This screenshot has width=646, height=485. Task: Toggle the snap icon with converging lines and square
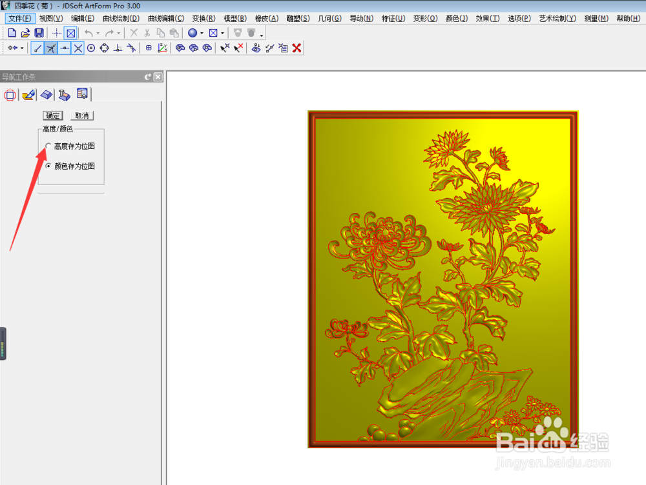pyautogui.click(x=50, y=48)
